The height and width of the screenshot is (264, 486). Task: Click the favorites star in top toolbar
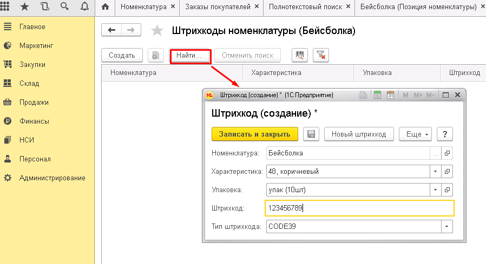pos(24,7)
